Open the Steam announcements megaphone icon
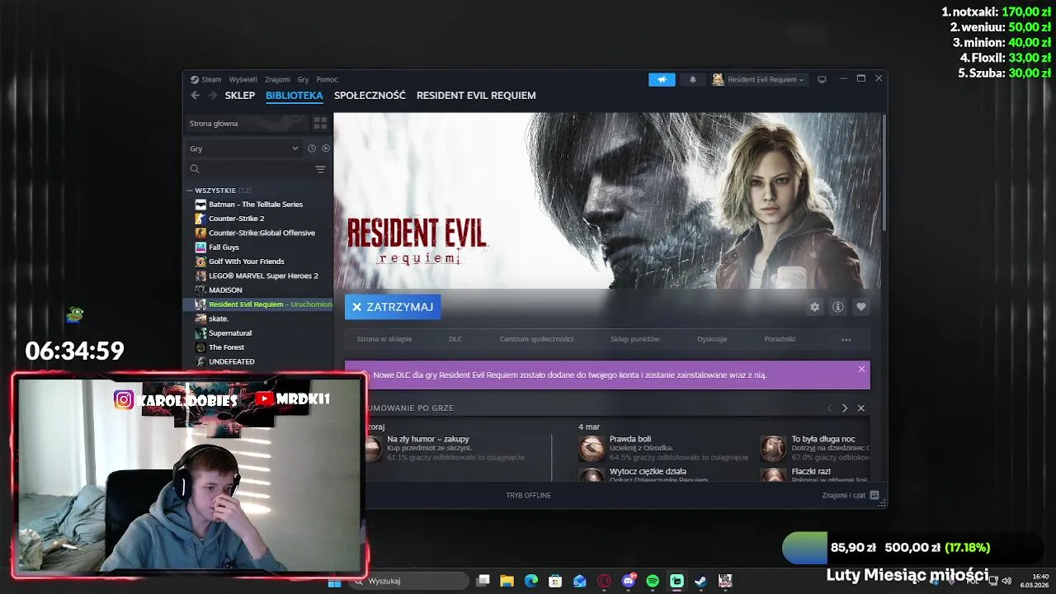Image resolution: width=1056 pixels, height=594 pixels. [x=662, y=79]
